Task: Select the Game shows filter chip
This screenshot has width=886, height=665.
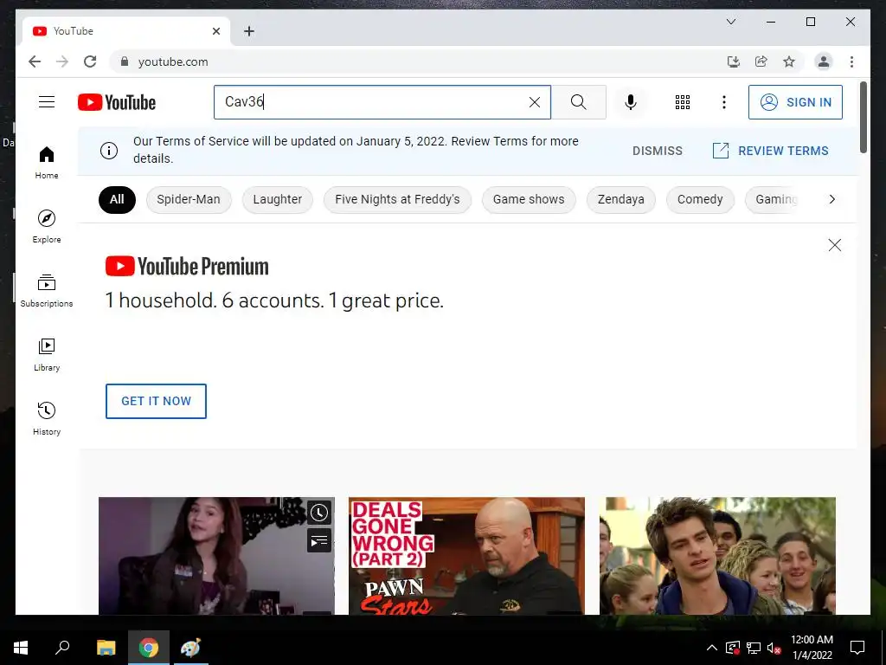Action: click(x=529, y=200)
